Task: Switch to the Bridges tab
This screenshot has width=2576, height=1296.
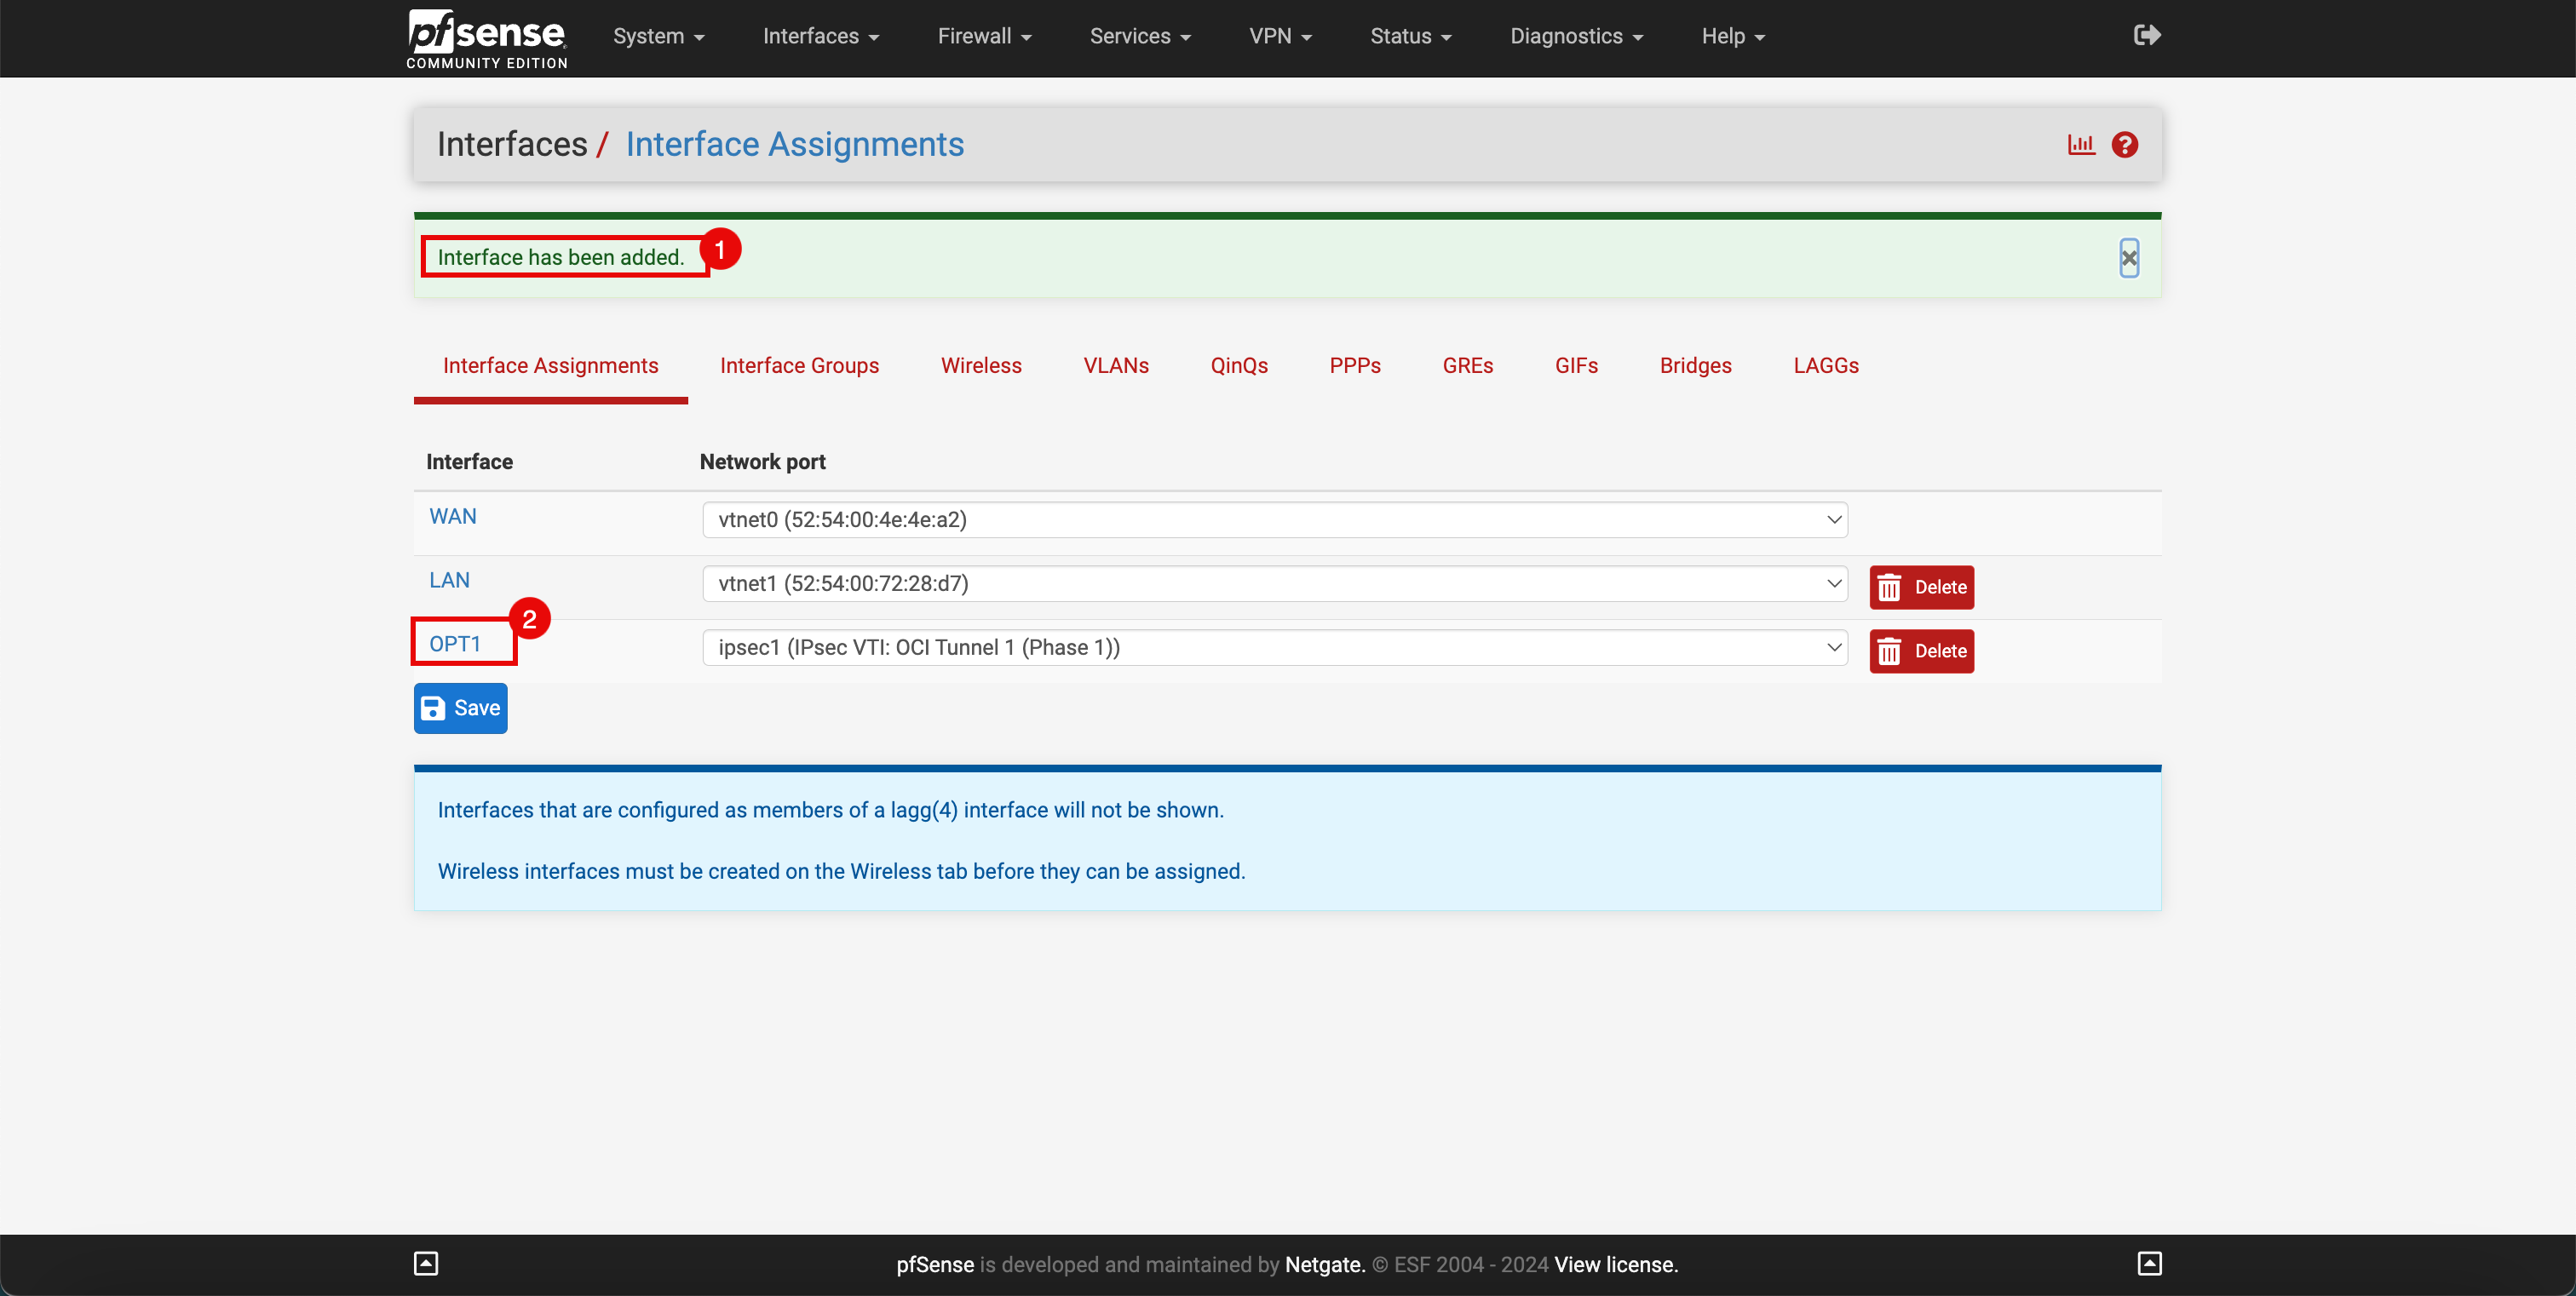Action: (x=1695, y=365)
